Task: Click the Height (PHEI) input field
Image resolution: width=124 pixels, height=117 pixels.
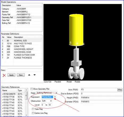Action: tap(102, 98)
